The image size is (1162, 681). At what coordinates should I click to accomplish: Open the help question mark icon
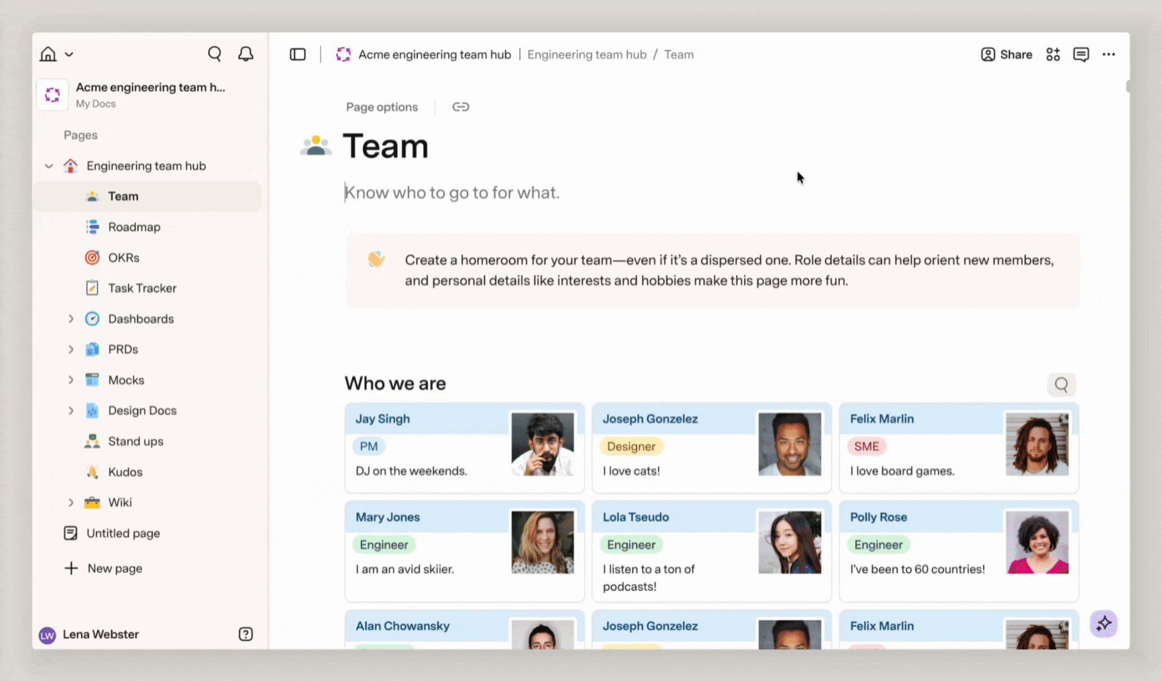(x=246, y=634)
